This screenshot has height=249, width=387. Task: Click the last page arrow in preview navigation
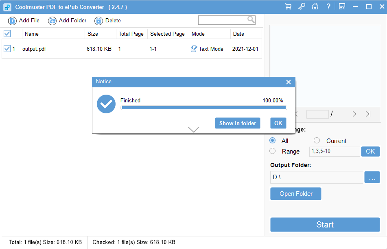tap(369, 114)
